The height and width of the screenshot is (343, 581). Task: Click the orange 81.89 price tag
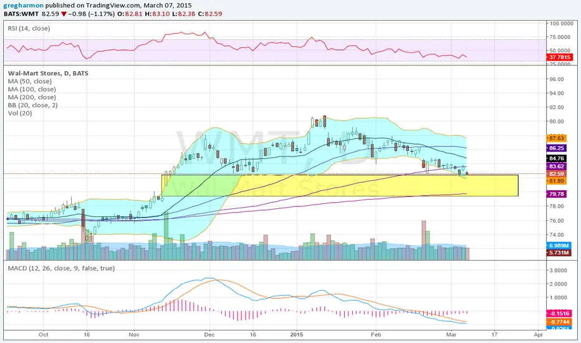(x=557, y=181)
